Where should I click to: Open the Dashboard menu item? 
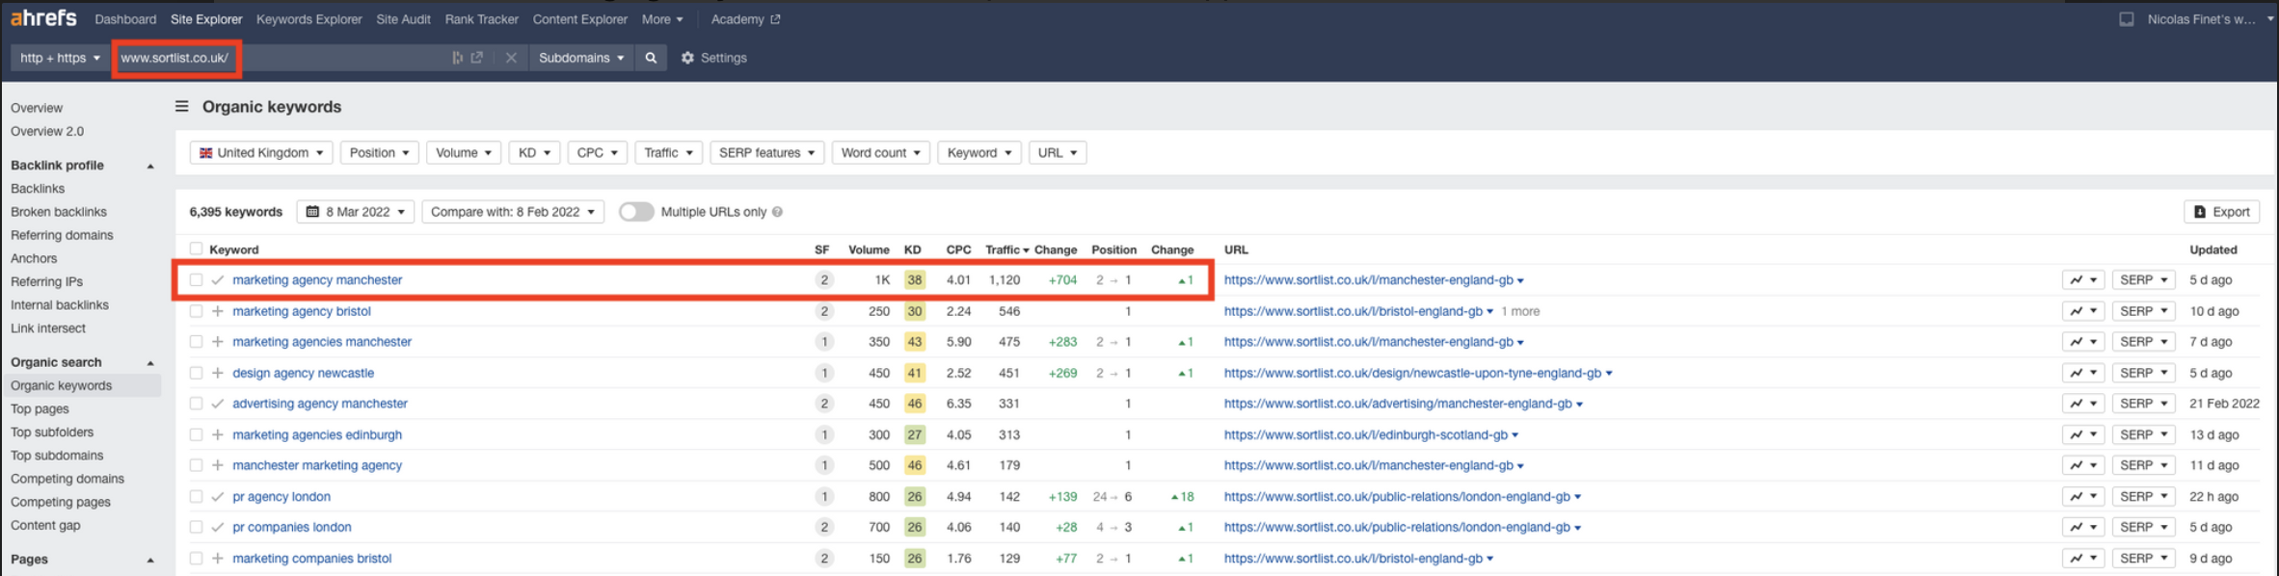(x=125, y=19)
